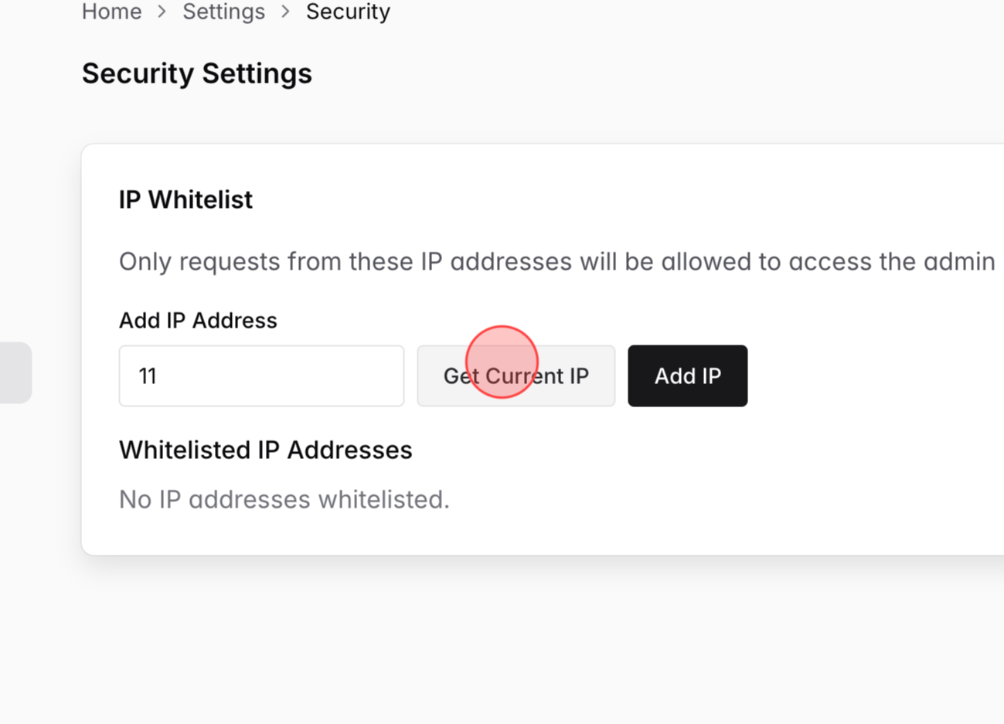Viewport: 1004px width, 724px height.
Task: Select the Security breadcrumb item
Action: (x=347, y=12)
